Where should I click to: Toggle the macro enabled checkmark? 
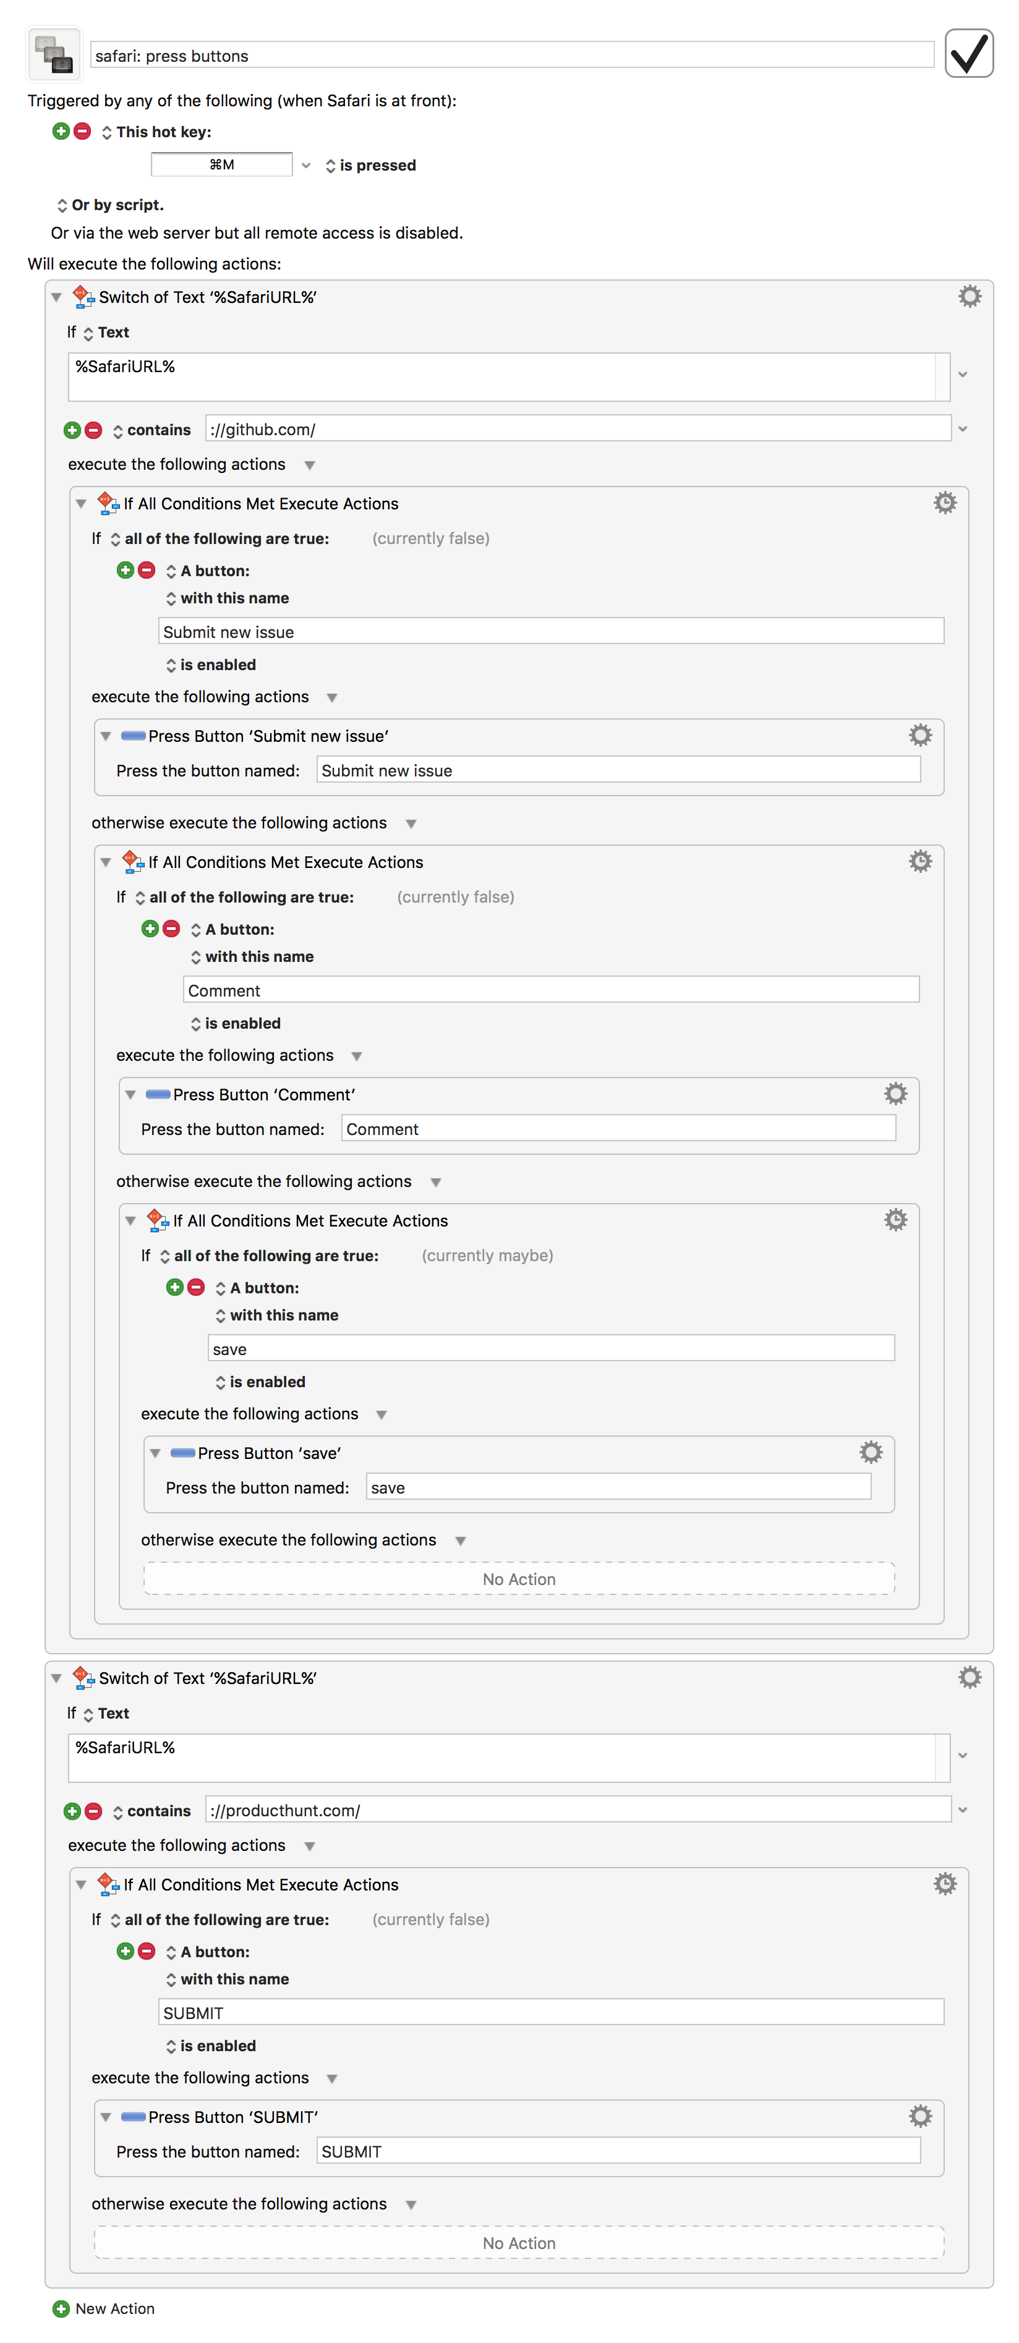click(x=968, y=54)
